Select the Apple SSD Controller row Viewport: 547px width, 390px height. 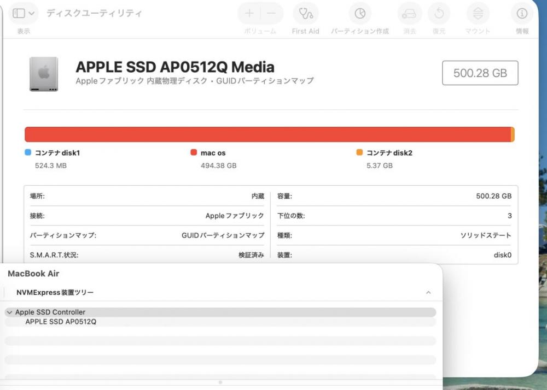point(50,312)
